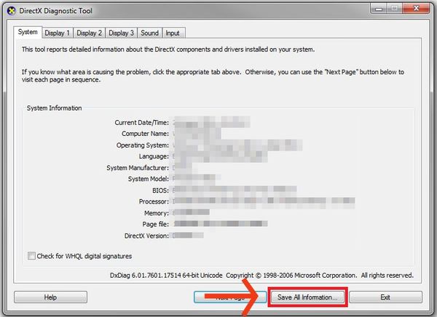
Task: Select the Display 3 tab
Action: point(122,33)
